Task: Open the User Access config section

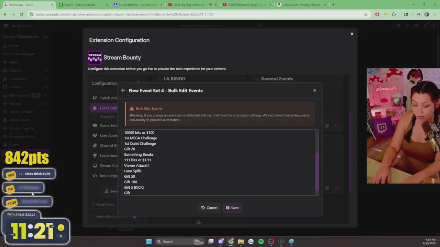Action: 105,136
